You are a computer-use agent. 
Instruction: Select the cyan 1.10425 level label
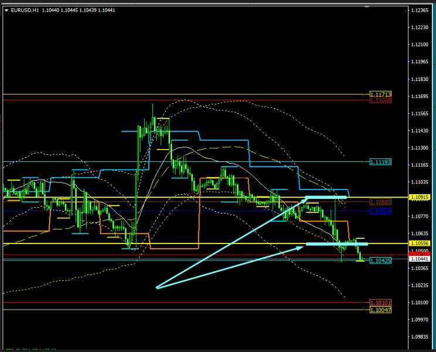click(380, 260)
